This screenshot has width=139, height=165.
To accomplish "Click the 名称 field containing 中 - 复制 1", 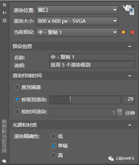I will click(92, 57).
